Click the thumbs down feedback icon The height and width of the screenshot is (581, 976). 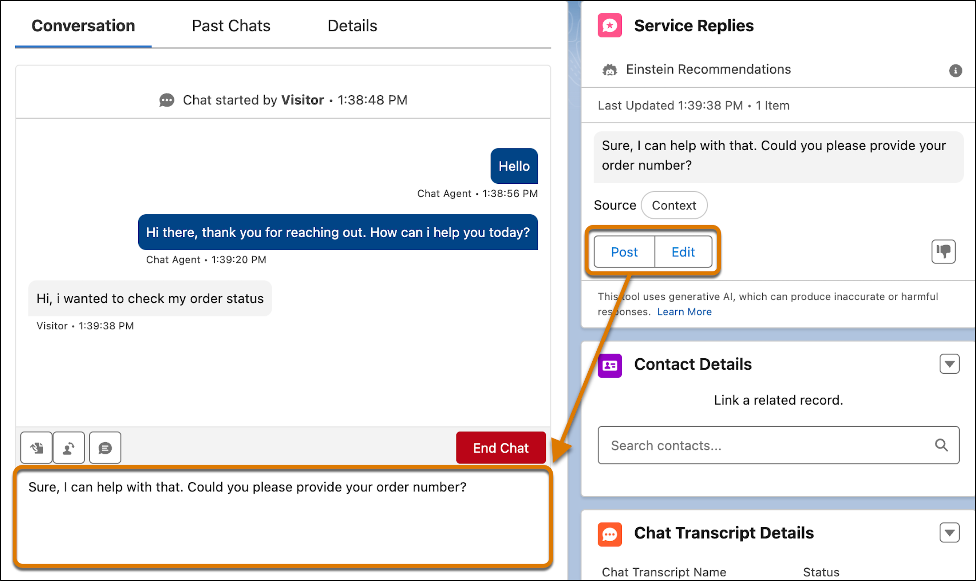(943, 251)
